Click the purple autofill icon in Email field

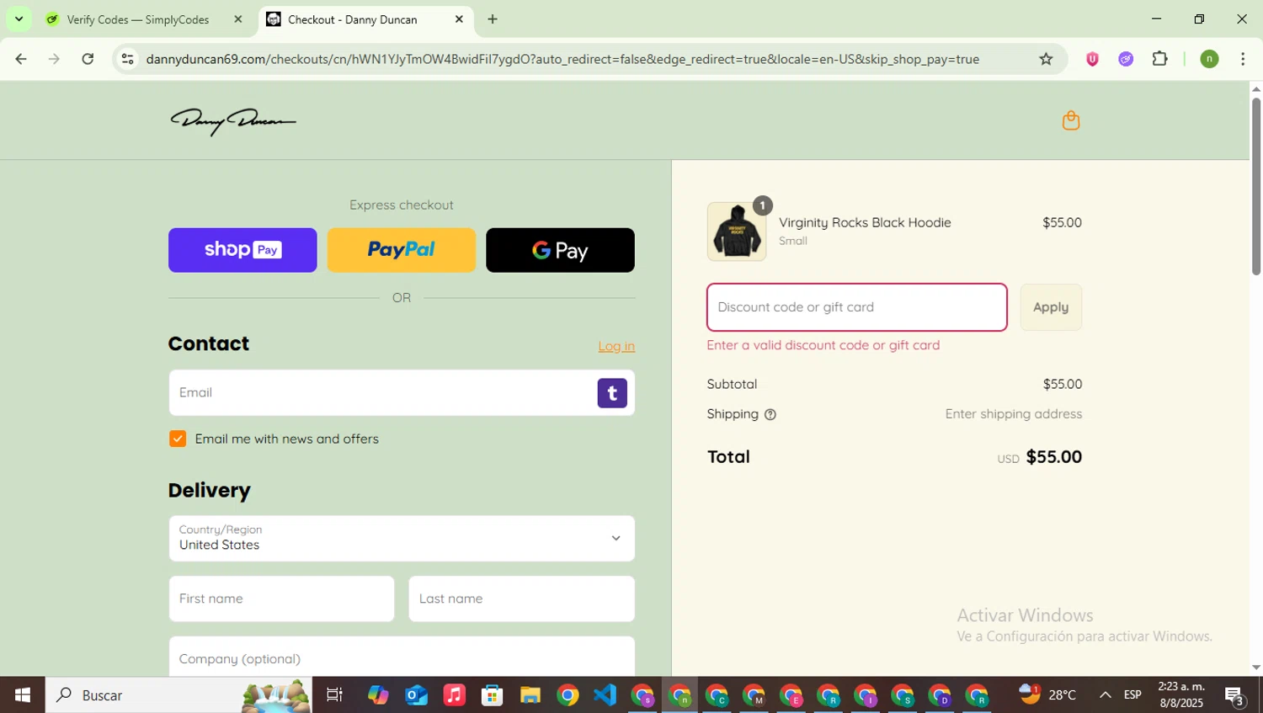pyautogui.click(x=612, y=393)
